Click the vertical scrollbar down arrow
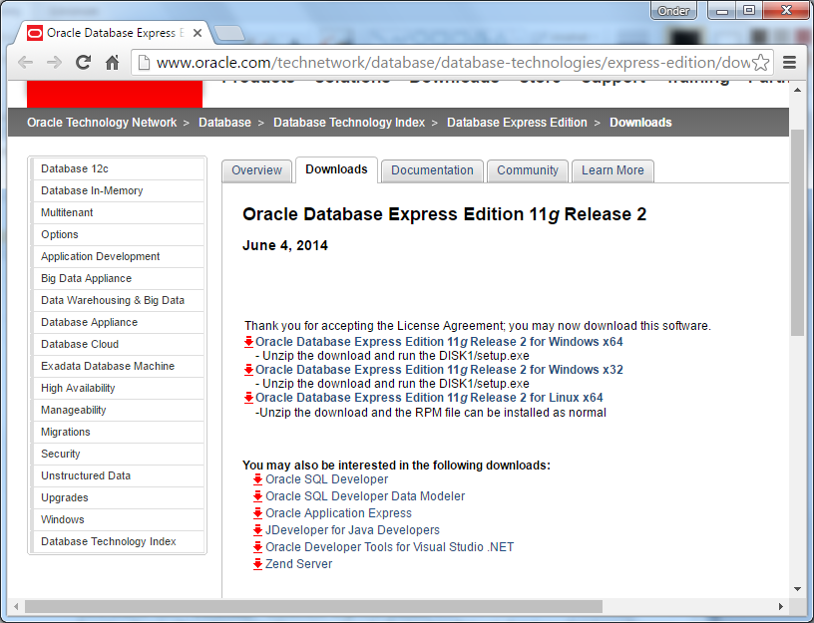This screenshot has width=814, height=623. [797, 589]
